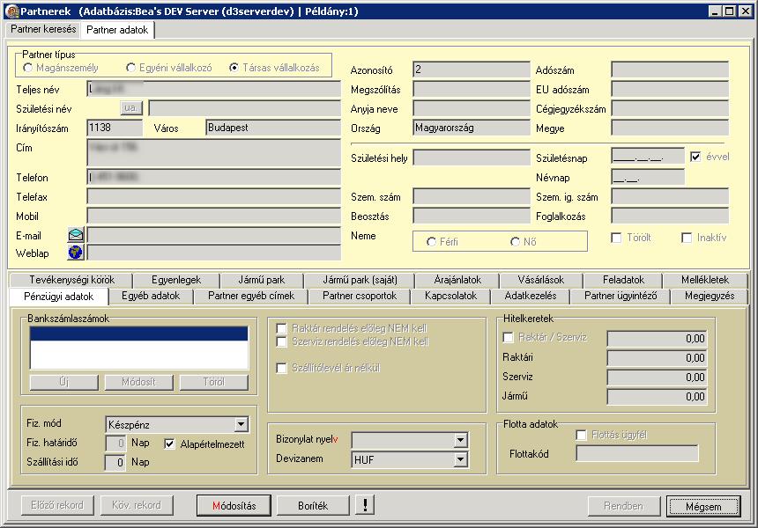Enable Szerviz rendelés előleg NEM kell
Viewport: 758px width, 528px height.
(x=281, y=342)
